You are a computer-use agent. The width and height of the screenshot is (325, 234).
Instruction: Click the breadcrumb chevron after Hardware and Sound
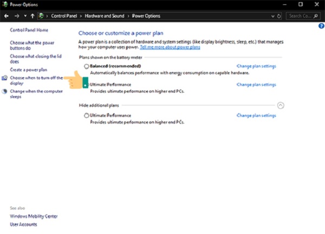pos(128,16)
